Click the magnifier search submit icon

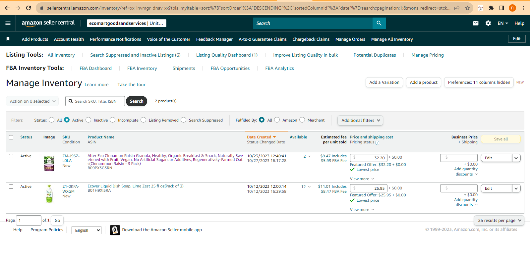pyautogui.click(x=379, y=23)
